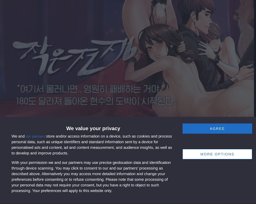
Task: Click sentence 'Your preferences will apply to this website only'
Action: pyautogui.click(x=72, y=191)
